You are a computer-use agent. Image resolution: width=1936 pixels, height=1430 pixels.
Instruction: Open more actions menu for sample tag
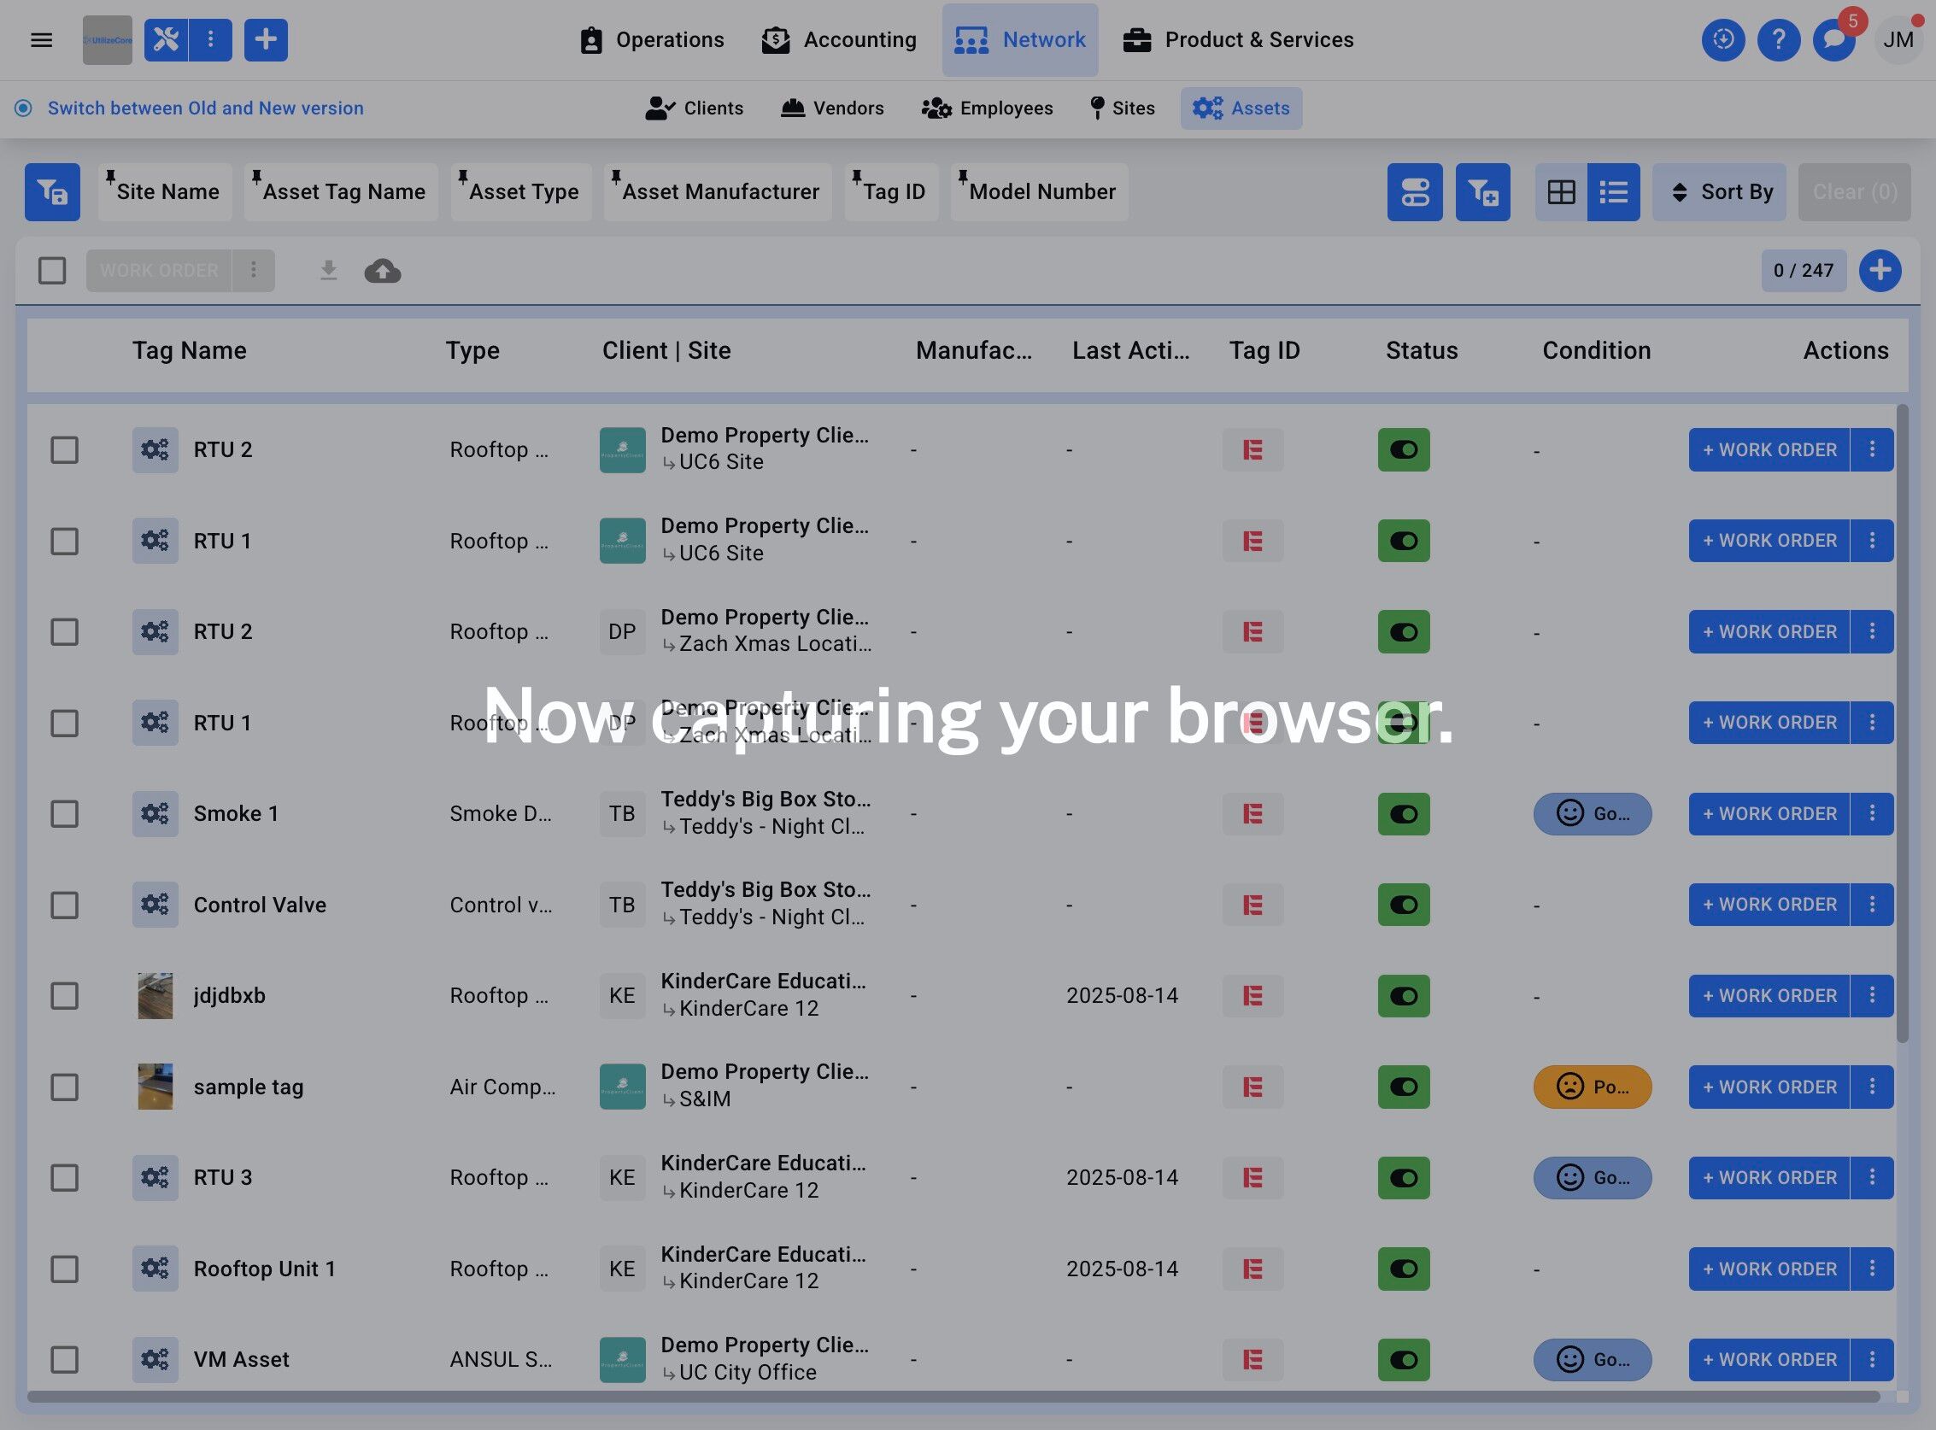tap(1871, 1087)
